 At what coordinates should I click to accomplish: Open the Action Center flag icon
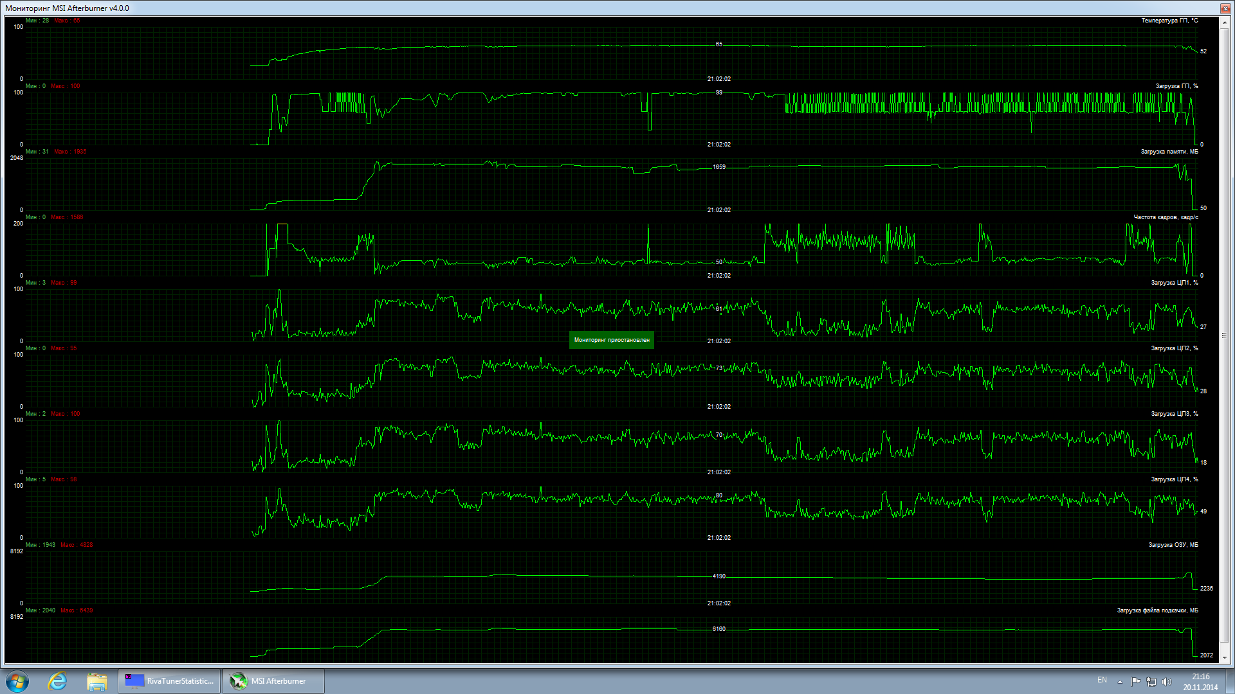pyautogui.click(x=1135, y=681)
